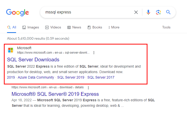This screenshot has width=187, height=114.
Task: Expand the More search categories menu
Action: point(114,27)
